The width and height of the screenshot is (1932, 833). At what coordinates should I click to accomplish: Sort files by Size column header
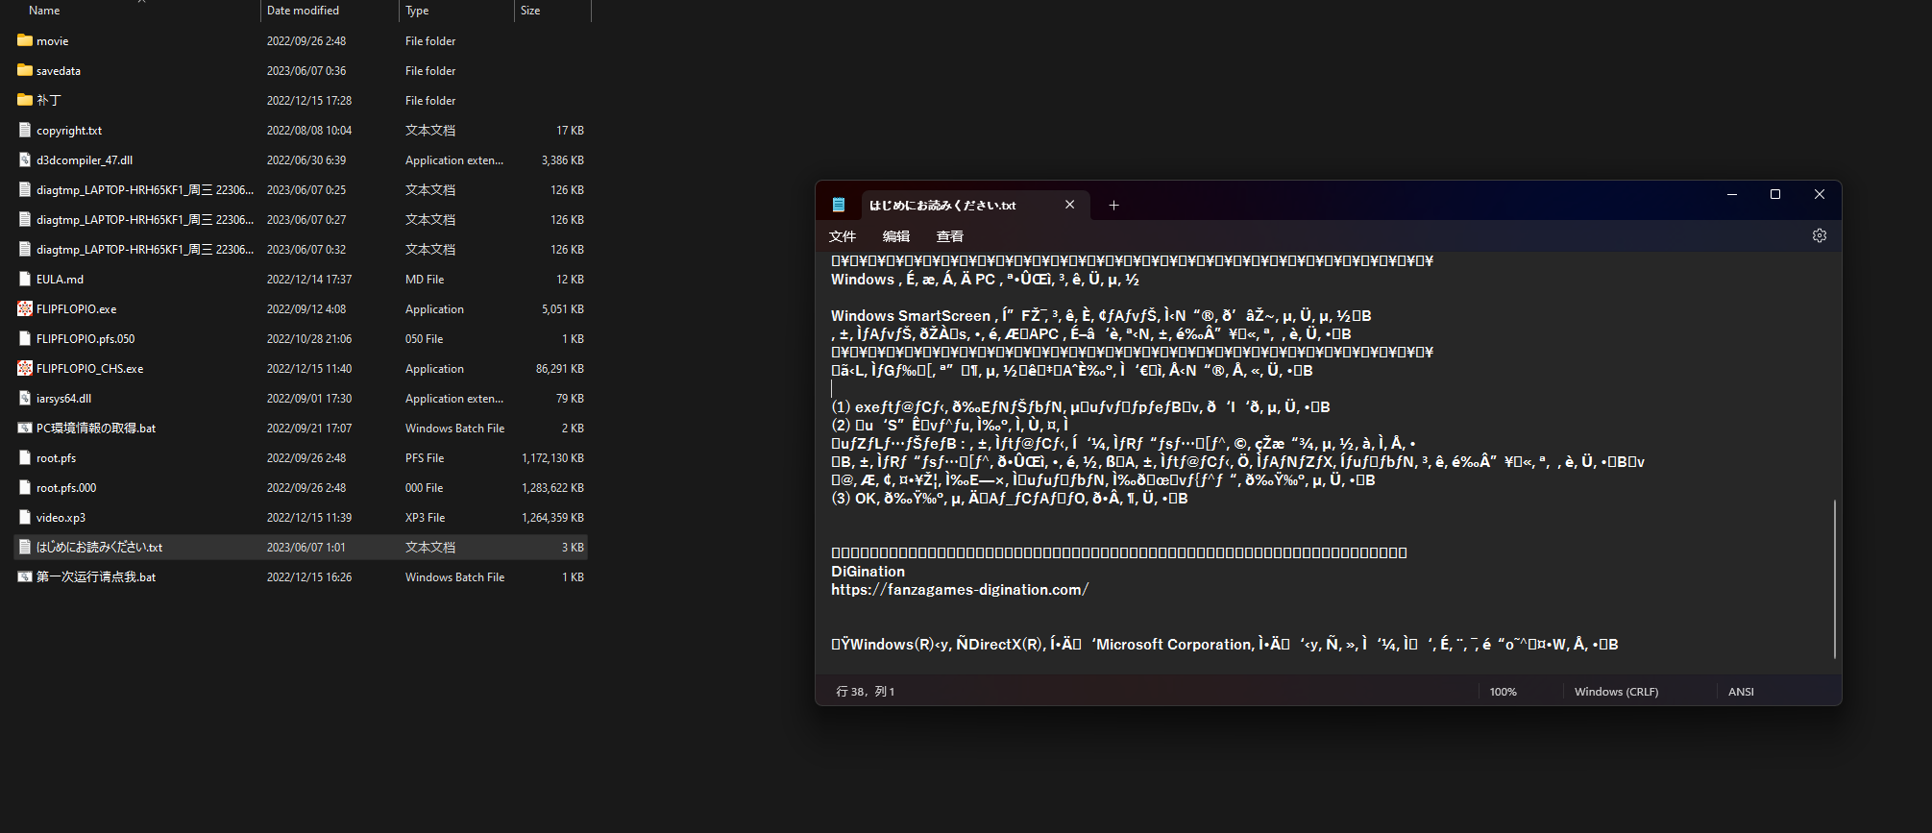coord(530,11)
